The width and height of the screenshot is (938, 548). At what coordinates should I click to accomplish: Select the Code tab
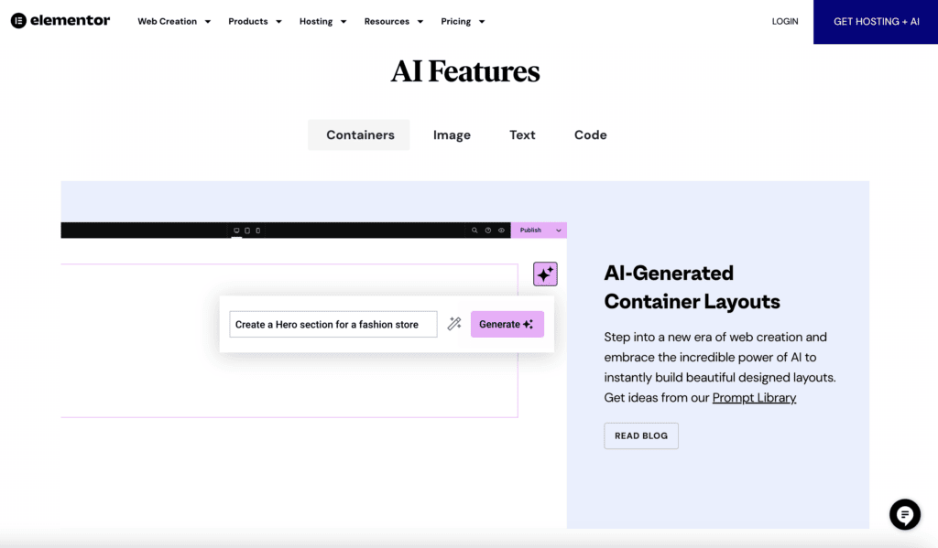[590, 134]
